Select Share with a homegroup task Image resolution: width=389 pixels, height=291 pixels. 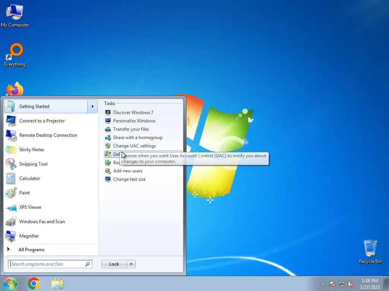(x=143, y=138)
